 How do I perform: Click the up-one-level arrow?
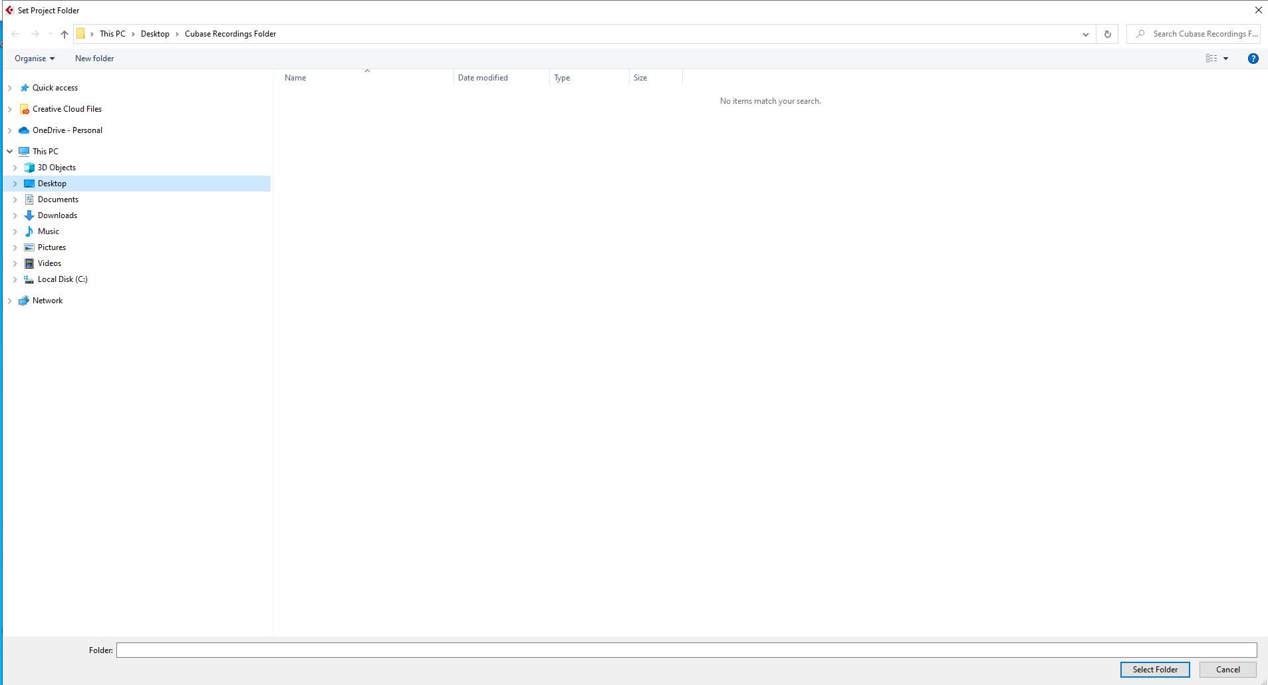64,34
